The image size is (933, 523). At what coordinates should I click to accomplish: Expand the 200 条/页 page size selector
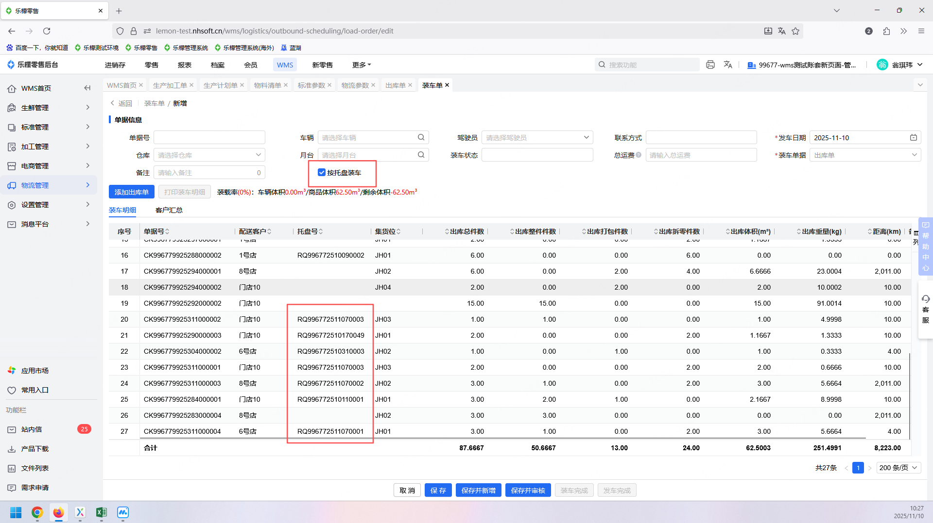[898, 468]
